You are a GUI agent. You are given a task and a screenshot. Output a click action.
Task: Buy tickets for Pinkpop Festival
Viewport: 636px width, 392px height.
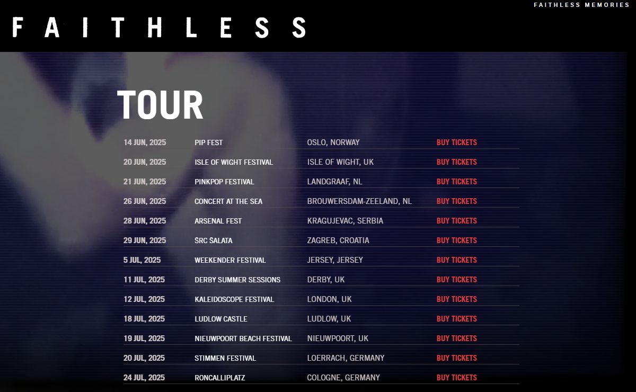[x=457, y=182]
